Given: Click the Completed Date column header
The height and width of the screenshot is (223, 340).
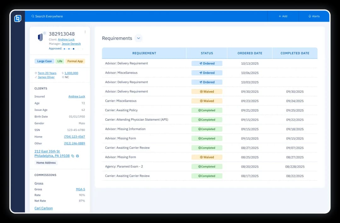Looking at the screenshot, I should 295,53.
